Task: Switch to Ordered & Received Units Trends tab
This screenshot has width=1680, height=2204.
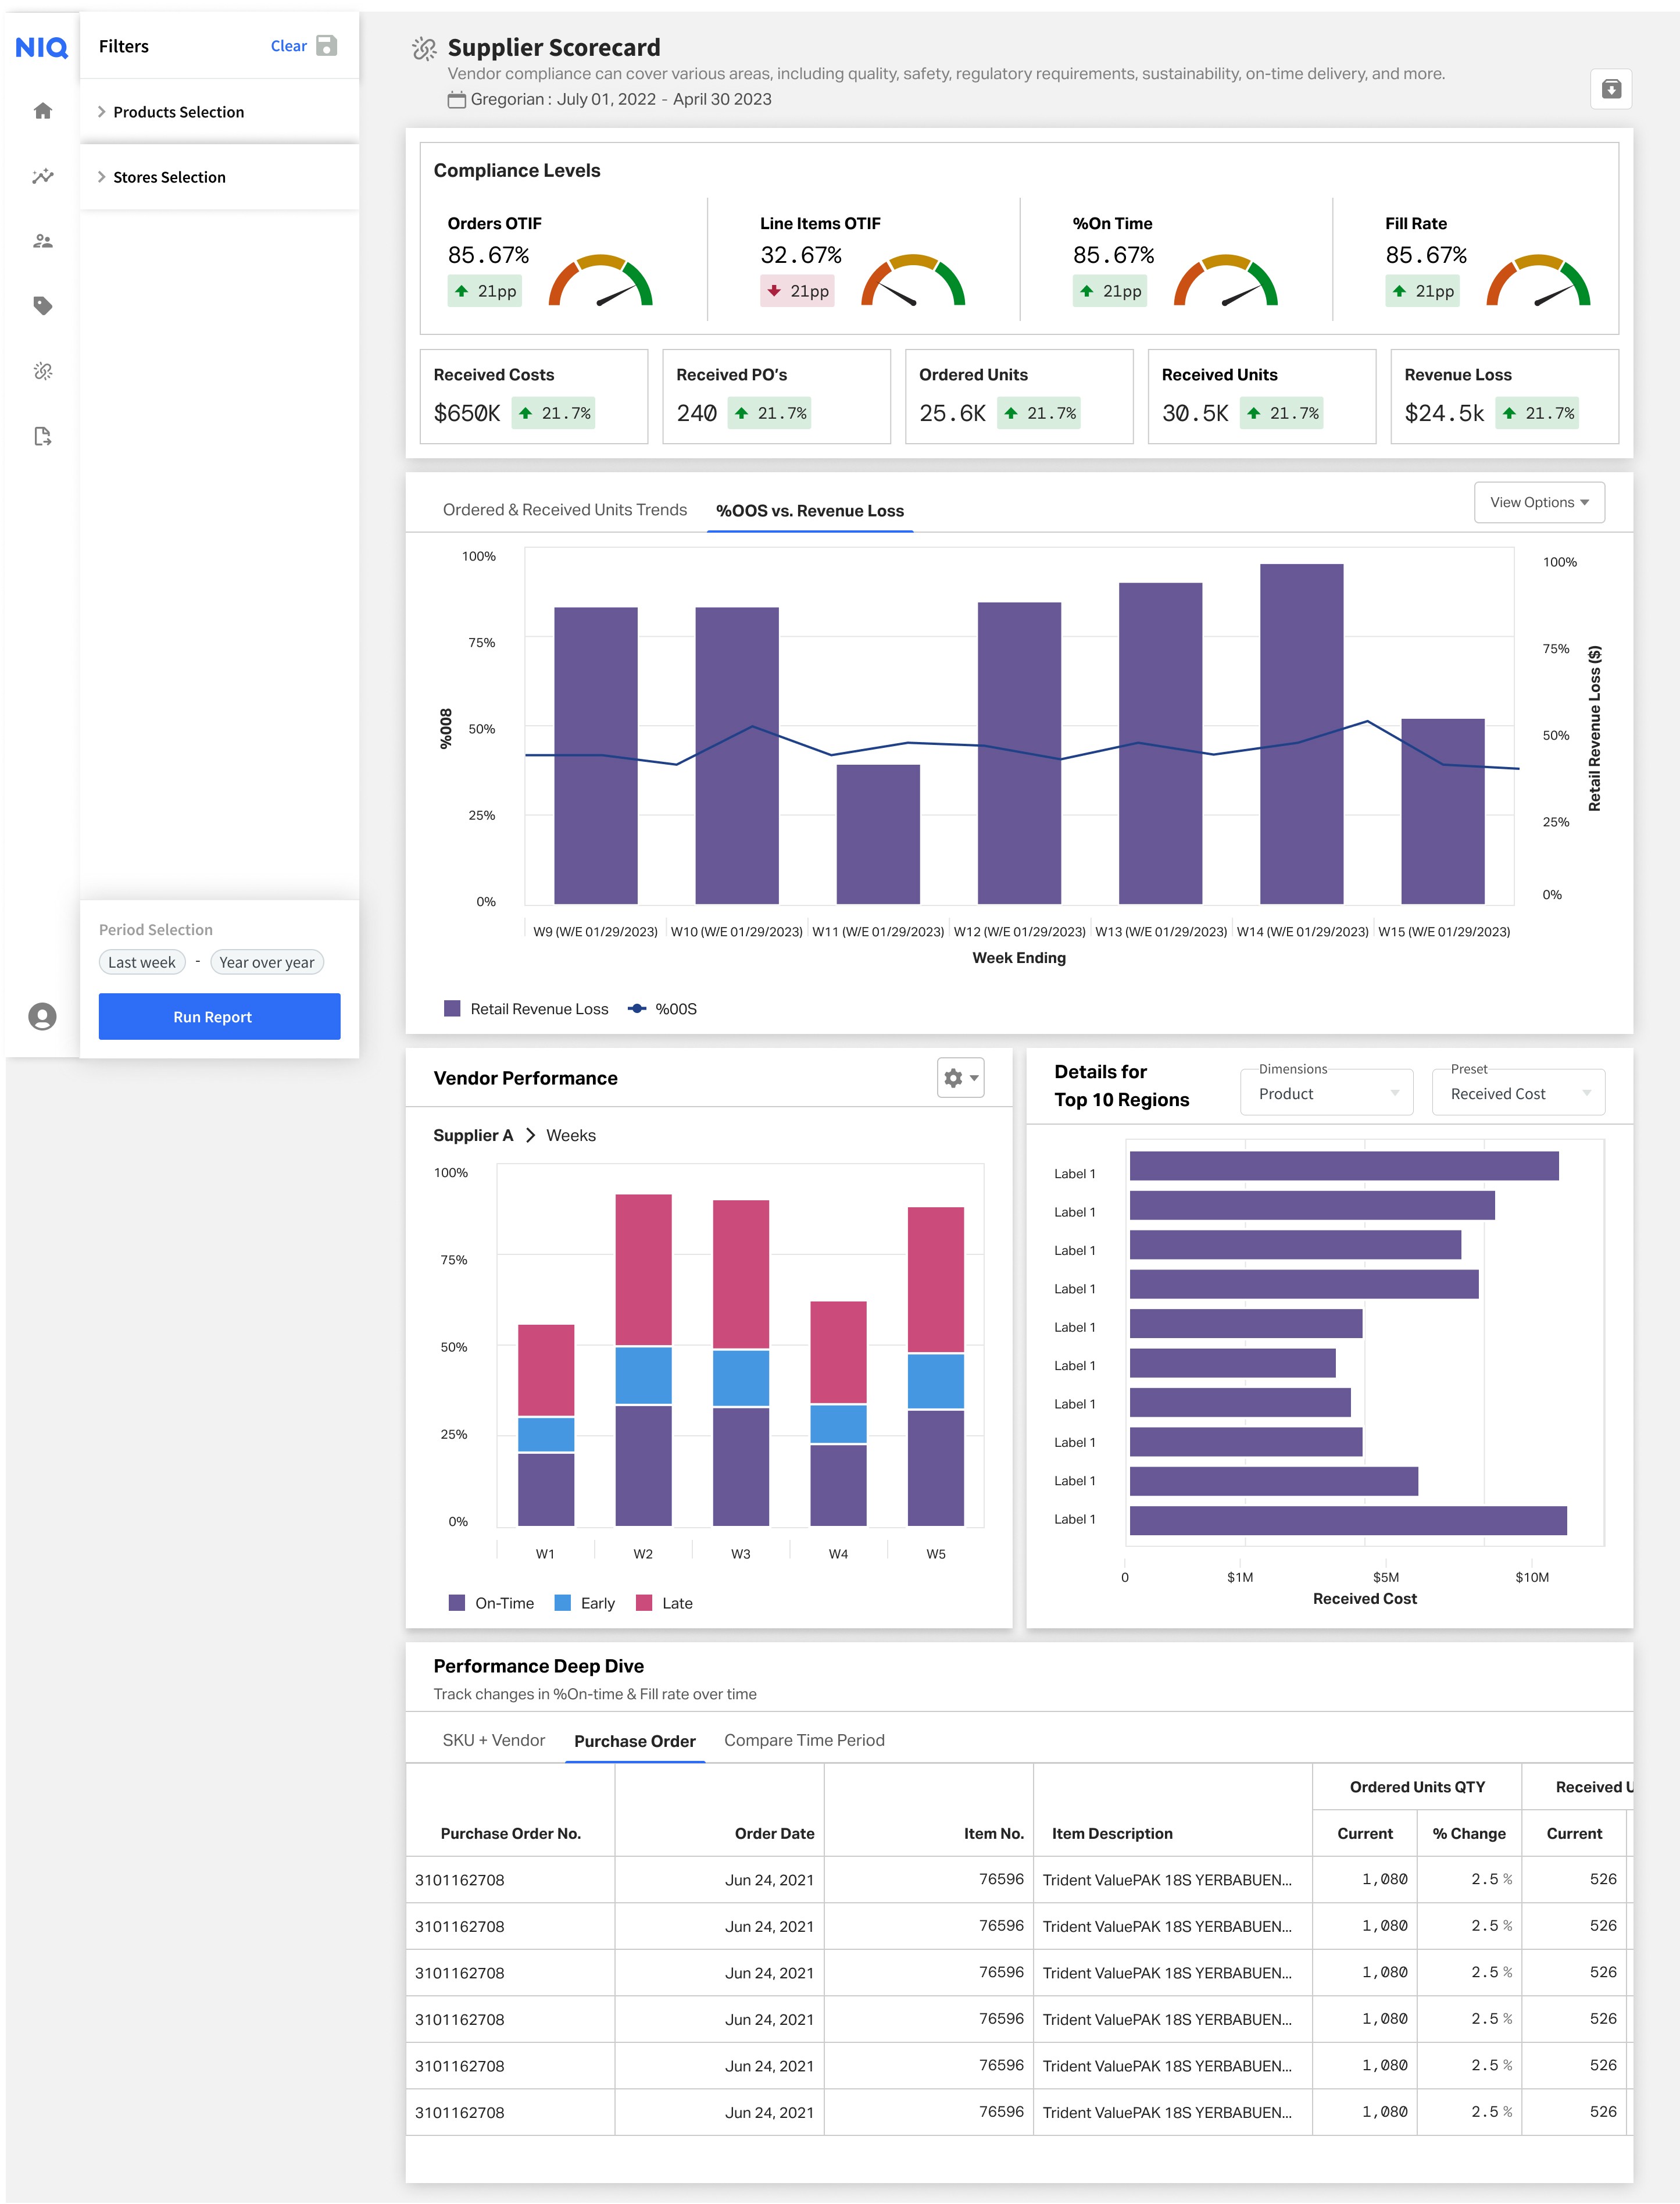Action: [564, 510]
